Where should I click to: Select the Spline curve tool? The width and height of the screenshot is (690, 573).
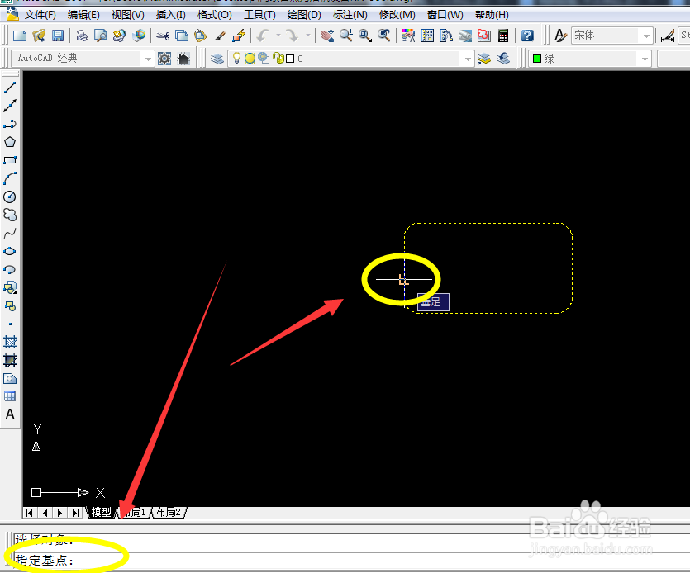coord(10,233)
